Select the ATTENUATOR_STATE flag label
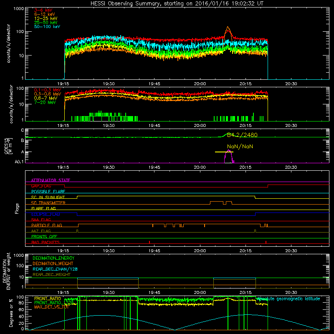 [51, 180]
